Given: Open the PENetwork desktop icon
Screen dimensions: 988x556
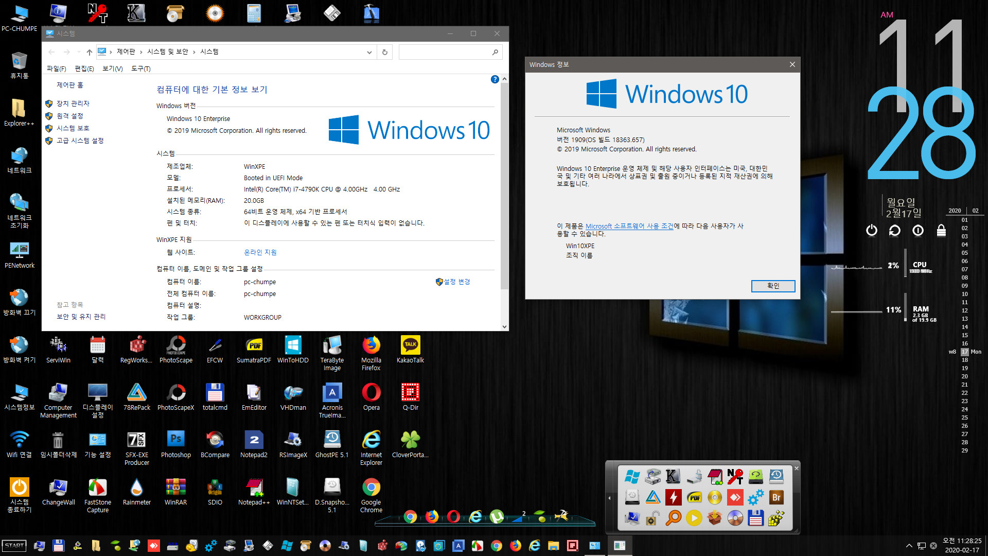Looking at the screenshot, I should coord(20,255).
